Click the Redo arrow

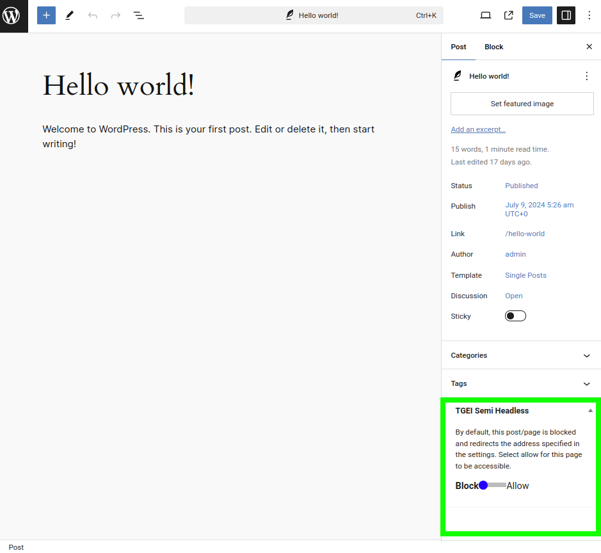coord(115,15)
